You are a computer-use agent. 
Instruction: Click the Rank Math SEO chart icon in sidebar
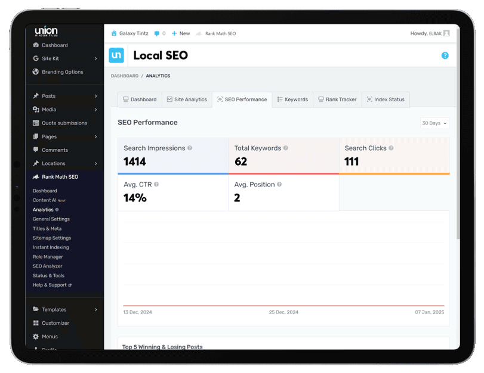pos(36,176)
